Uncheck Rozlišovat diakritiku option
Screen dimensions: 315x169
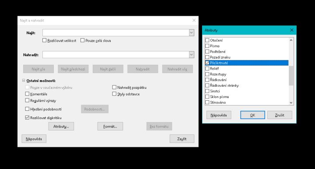click(x=27, y=118)
